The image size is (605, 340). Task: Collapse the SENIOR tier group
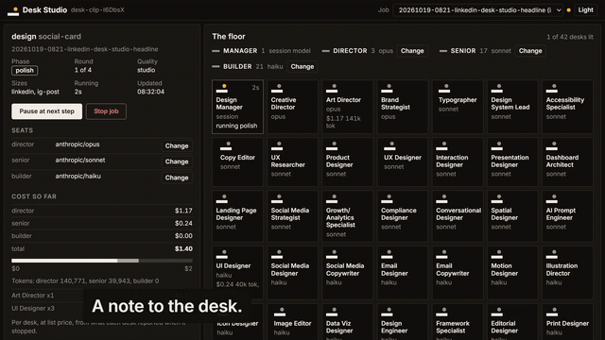[443, 51]
